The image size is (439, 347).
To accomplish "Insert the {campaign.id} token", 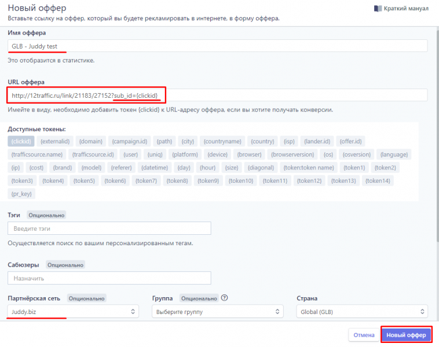I will (130, 141).
